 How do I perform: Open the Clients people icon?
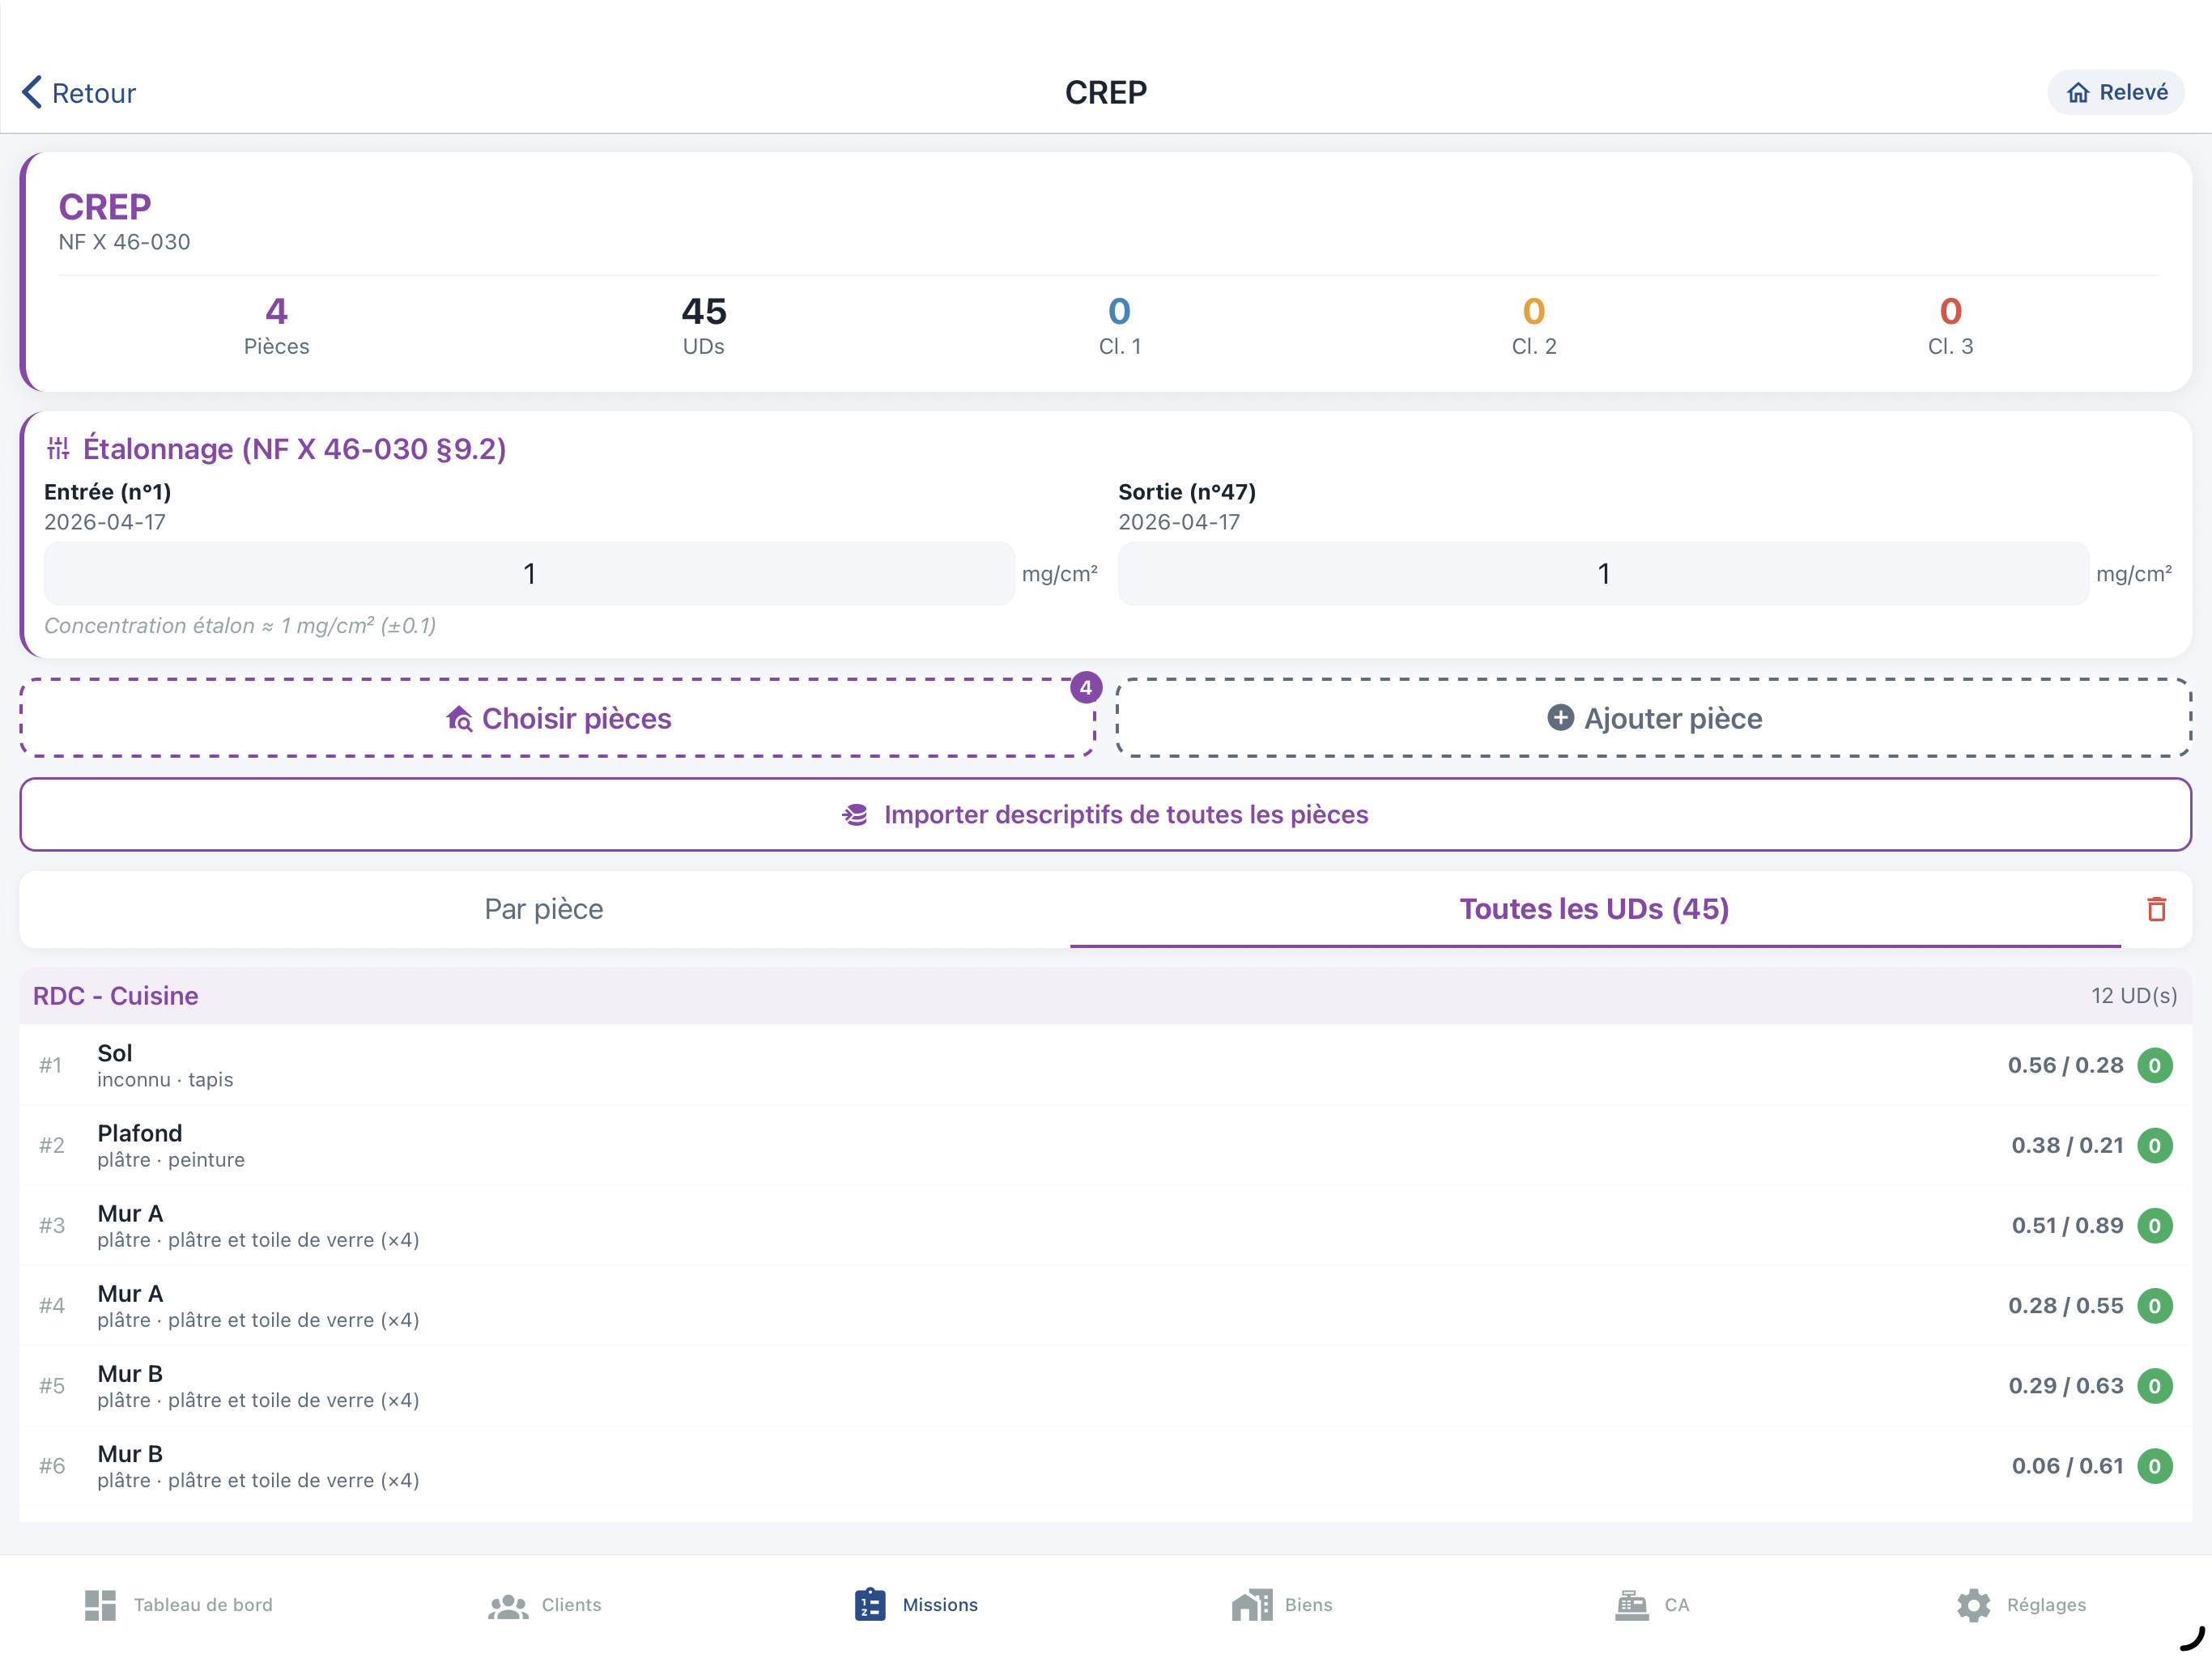(508, 1605)
